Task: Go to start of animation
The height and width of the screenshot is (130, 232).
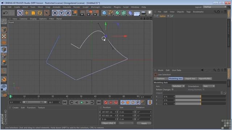Action: tap(65, 103)
